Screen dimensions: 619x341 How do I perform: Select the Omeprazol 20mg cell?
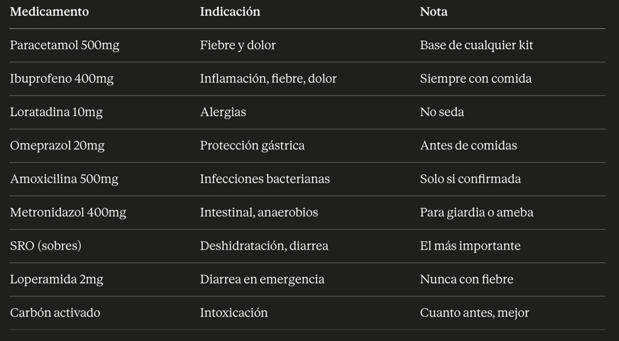click(x=57, y=146)
